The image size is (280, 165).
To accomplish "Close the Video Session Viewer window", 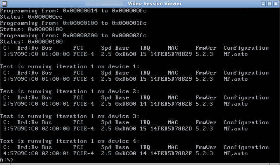I will tap(276, 4).
